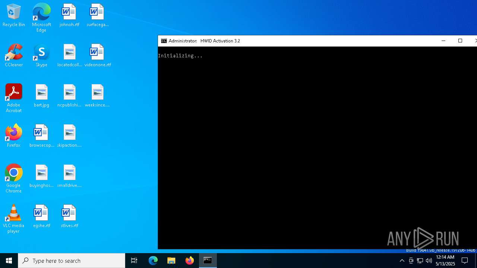
Task: Select the locatedcoll... image file
Action: [69, 56]
